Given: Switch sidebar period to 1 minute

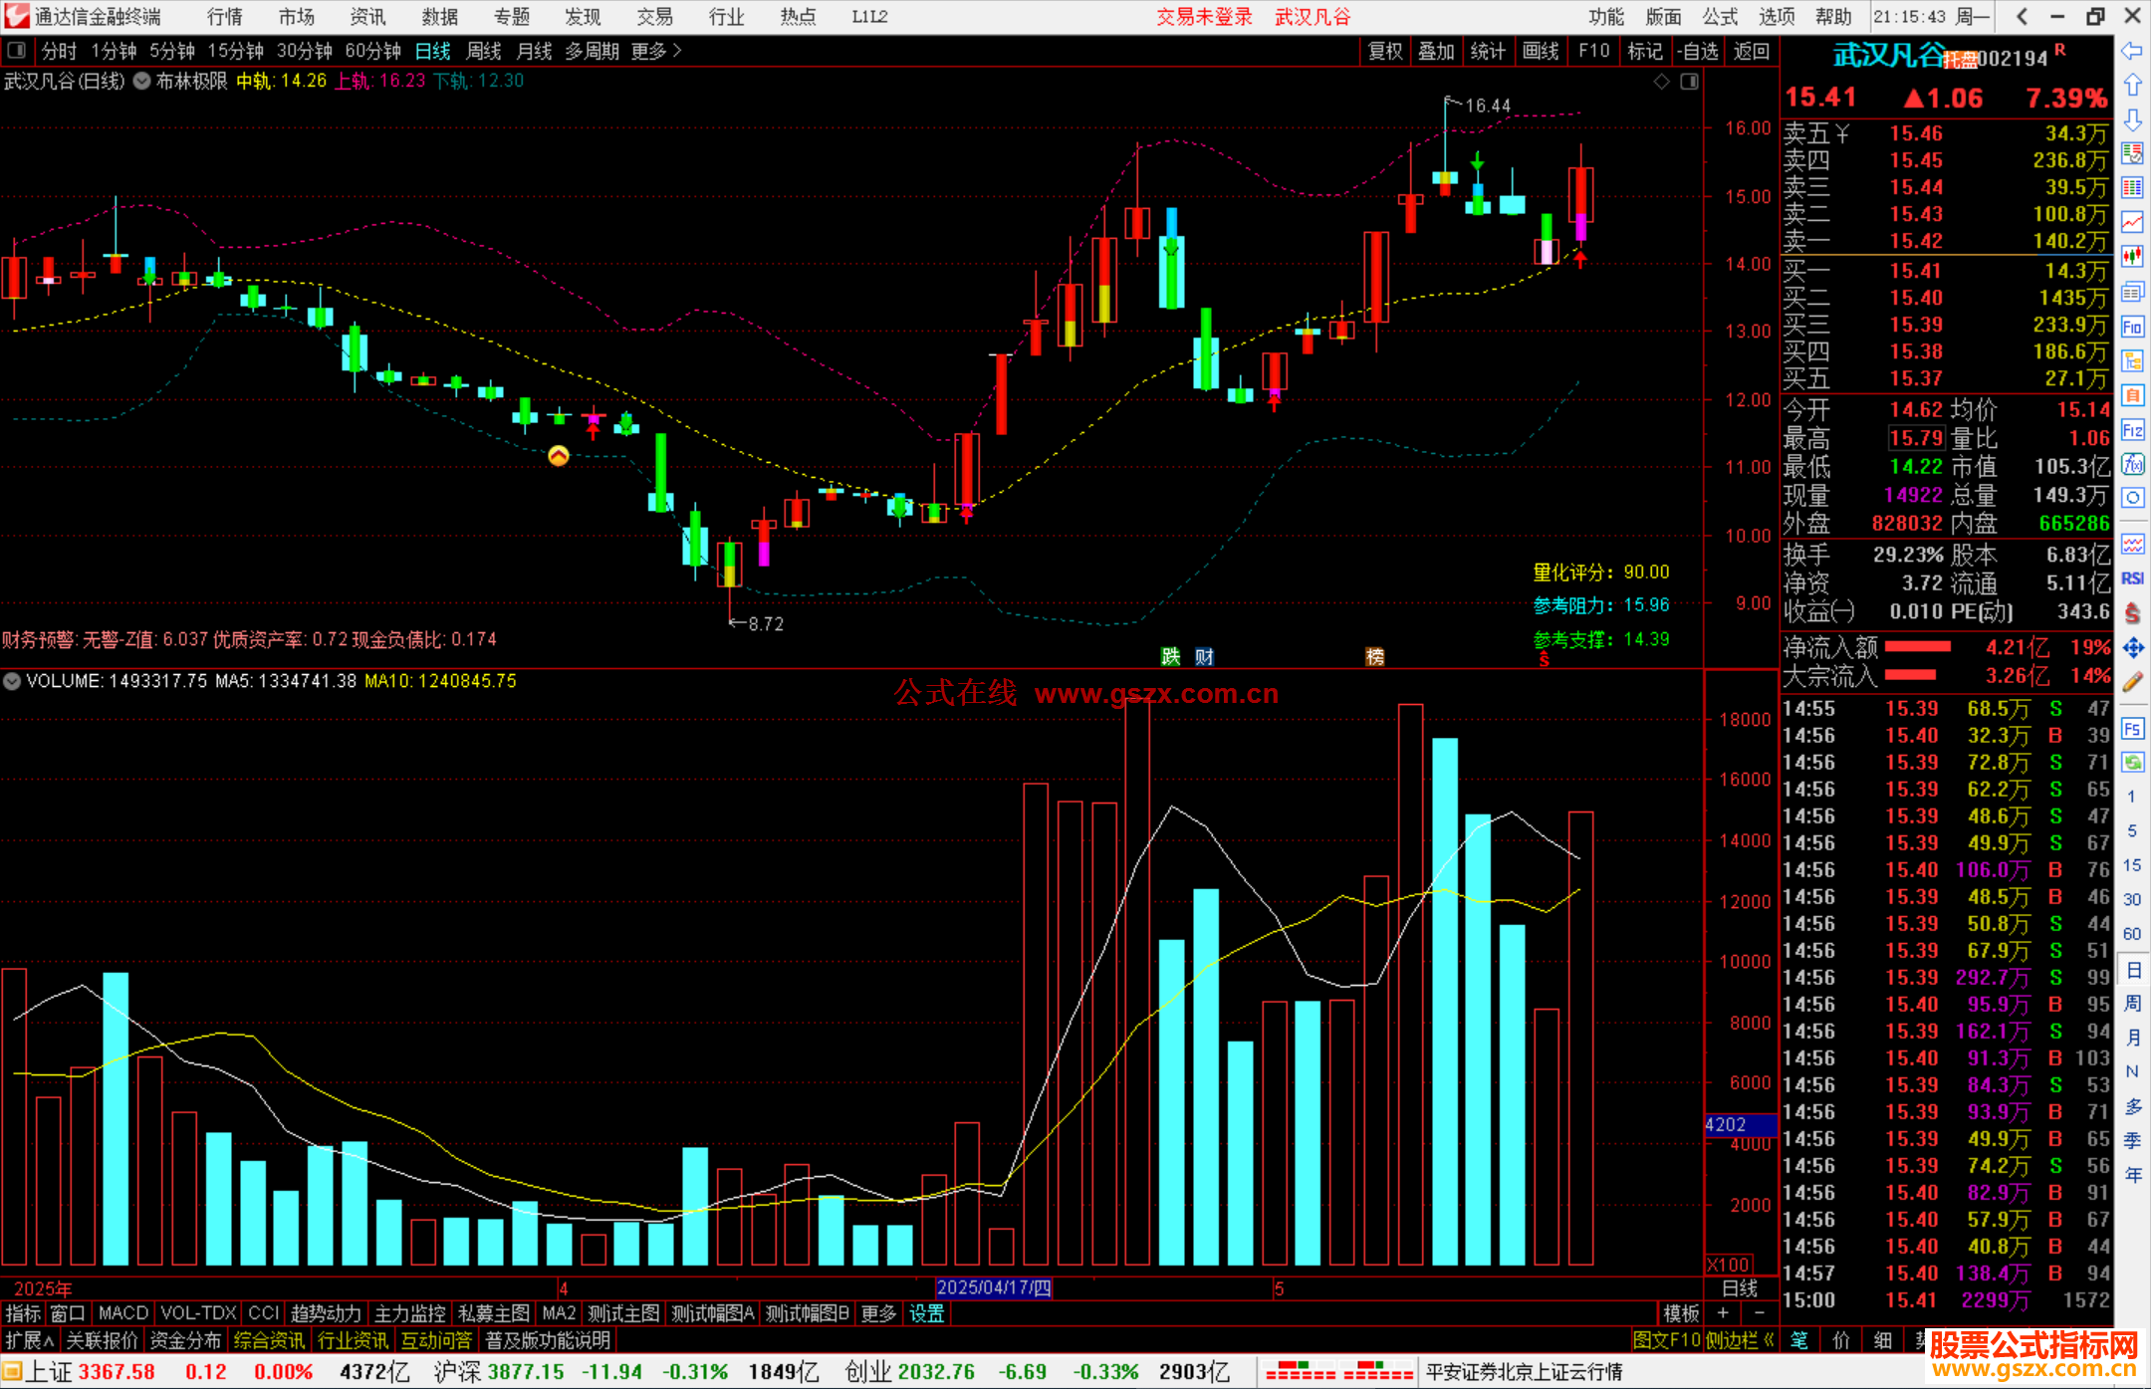Looking at the screenshot, I should (2132, 797).
